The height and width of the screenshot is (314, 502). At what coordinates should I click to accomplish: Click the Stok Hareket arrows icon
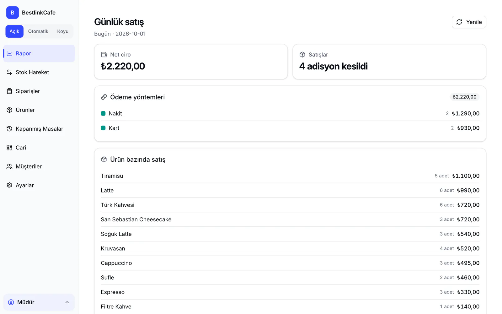click(9, 72)
